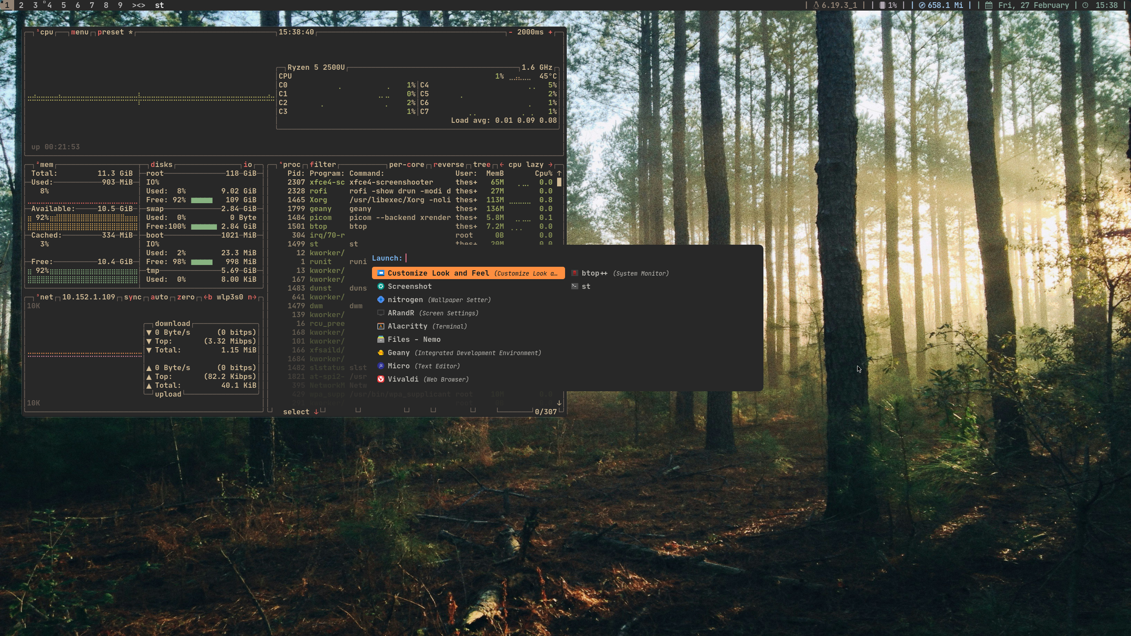The width and height of the screenshot is (1131, 636).
Task: Open the btop menu
Action: [80, 32]
